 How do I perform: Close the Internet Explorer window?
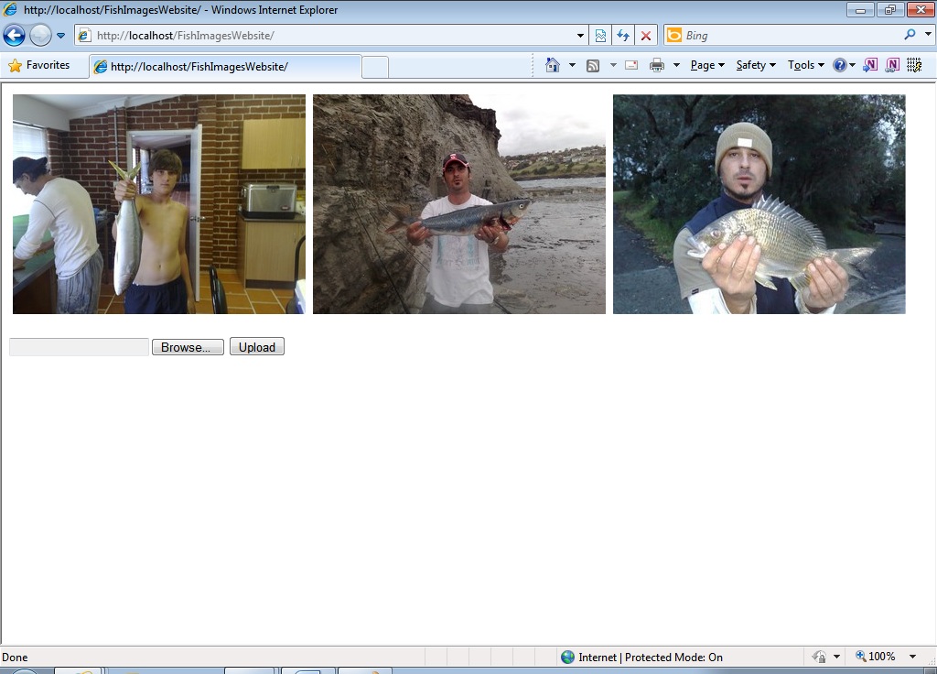(x=921, y=9)
